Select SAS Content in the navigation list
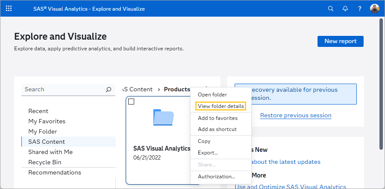Screen dimensions: 385x189 pos(68,142)
